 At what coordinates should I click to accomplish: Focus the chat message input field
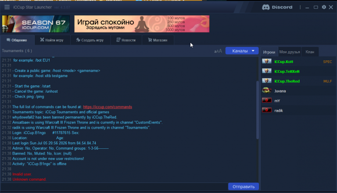(x=114, y=186)
